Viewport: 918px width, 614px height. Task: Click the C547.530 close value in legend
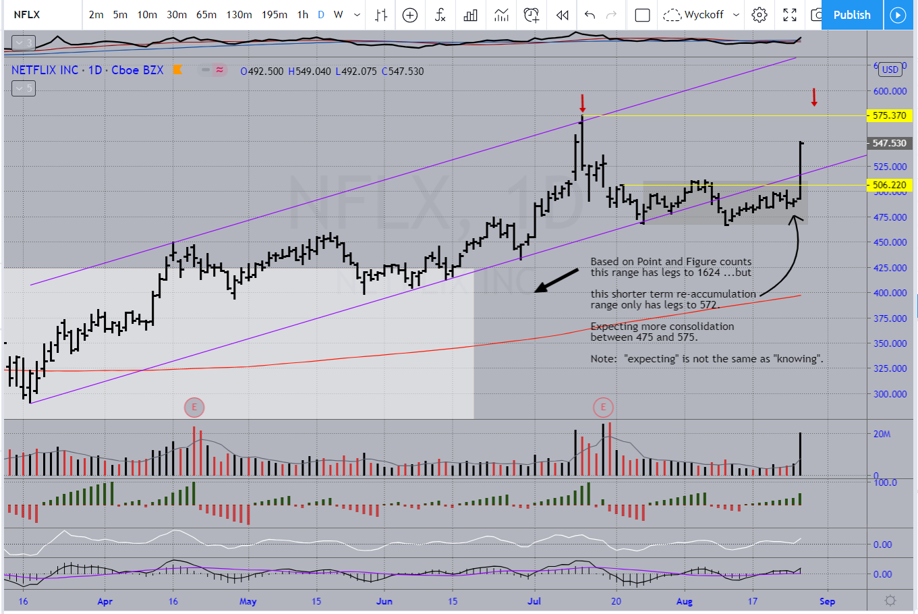(x=403, y=72)
